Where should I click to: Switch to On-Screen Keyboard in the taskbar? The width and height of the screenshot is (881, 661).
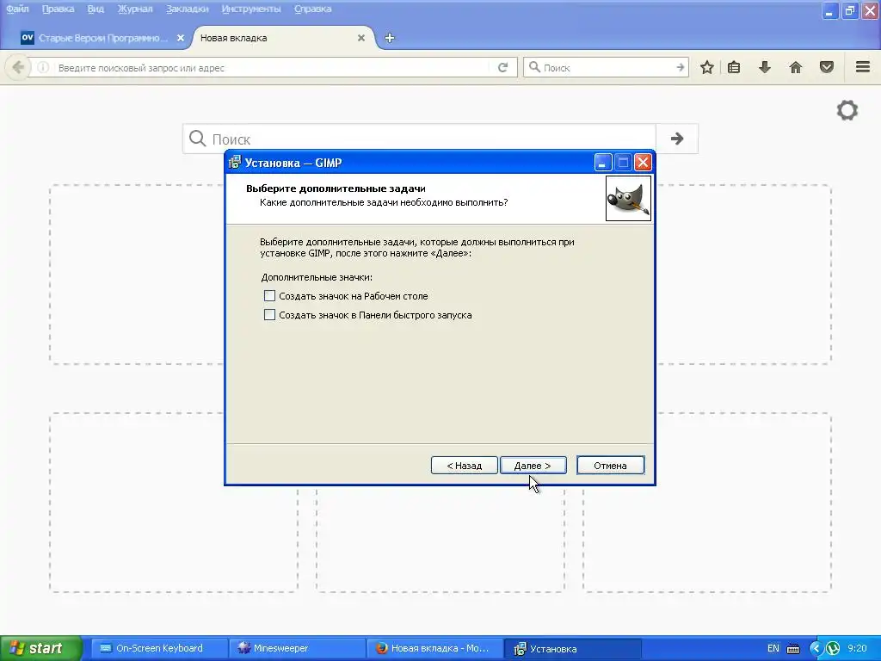pyautogui.click(x=159, y=648)
